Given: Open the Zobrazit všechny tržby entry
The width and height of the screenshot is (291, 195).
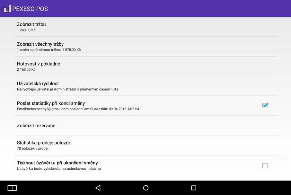Looking at the screenshot, I should pyautogui.click(x=145, y=47).
